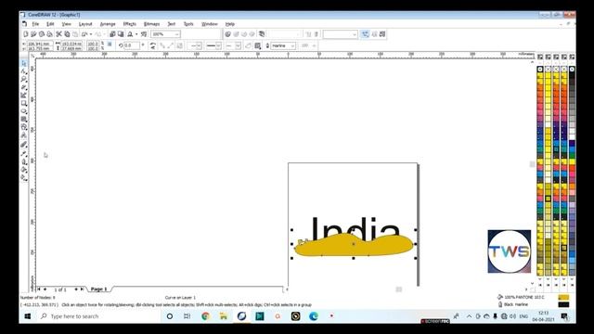Select the Graph Paper tool
Image resolution: width=594 pixels, height=334 pixels.
point(24,119)
